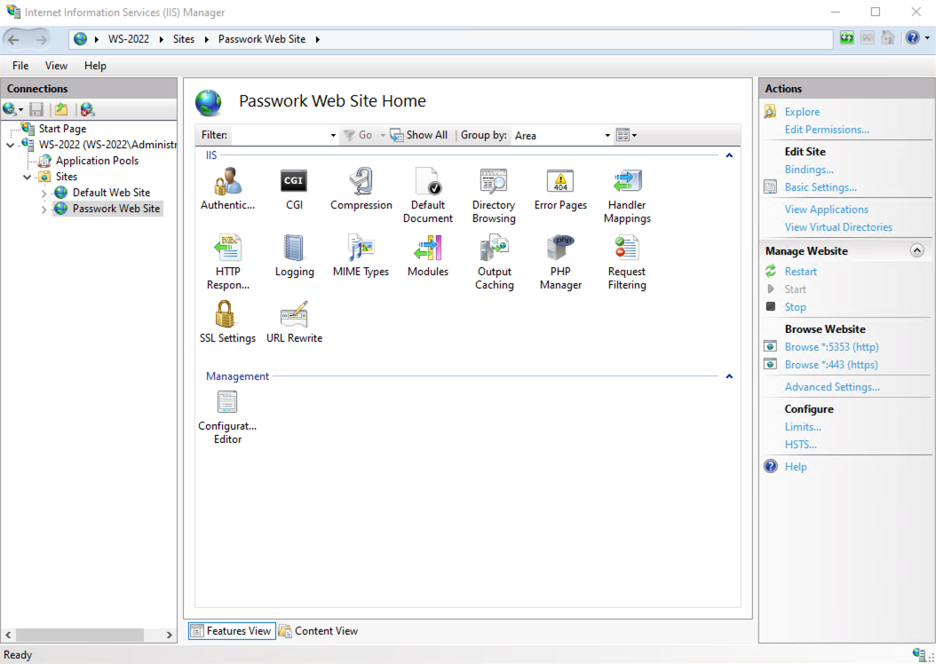Open the Directory Browsing feature
This screenshot has width=936, height=664.
click(x=494, y=184)
